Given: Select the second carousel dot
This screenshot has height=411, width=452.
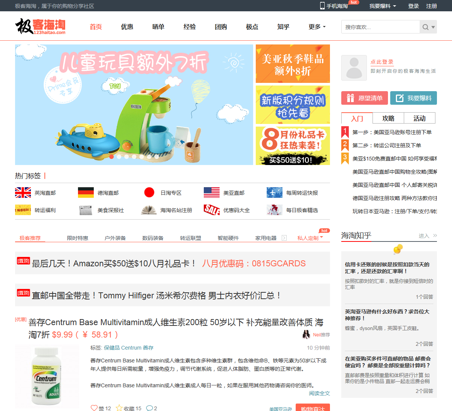Looking at the screenshot, I should [119, 157].
